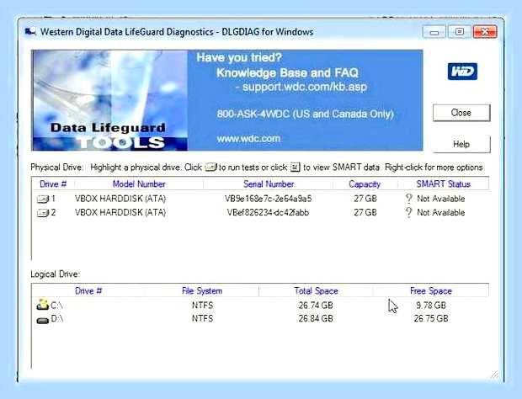Sort by Total Space column header
Image resolution: width=522 pixels, height=399 pixels.
click(316, 291)
